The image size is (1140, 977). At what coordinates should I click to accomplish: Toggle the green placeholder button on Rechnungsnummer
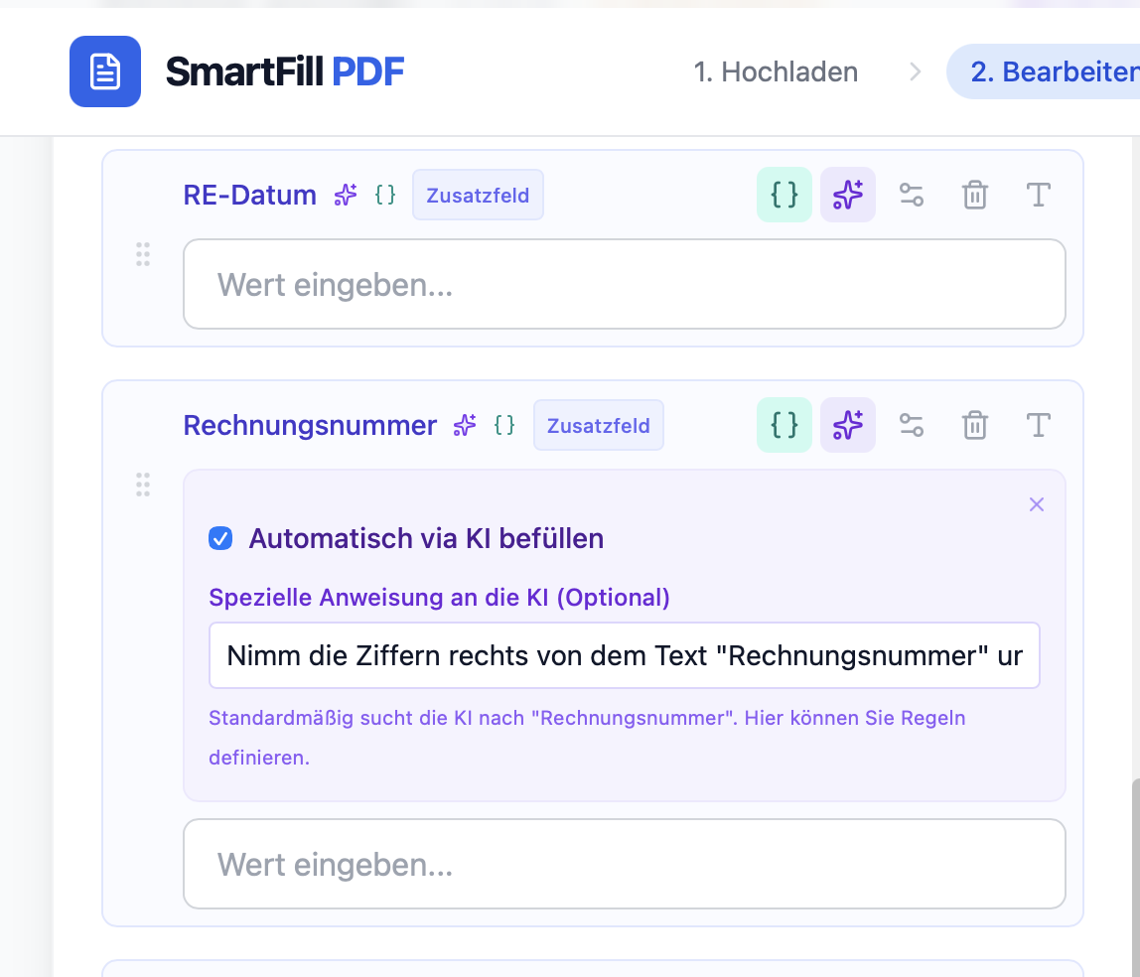(784, 425)
